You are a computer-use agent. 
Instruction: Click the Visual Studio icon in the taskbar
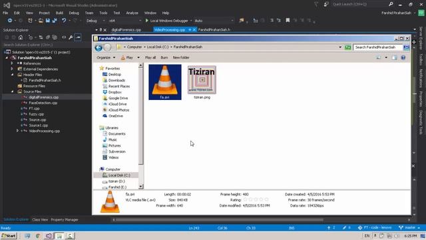tap(49, 236)
